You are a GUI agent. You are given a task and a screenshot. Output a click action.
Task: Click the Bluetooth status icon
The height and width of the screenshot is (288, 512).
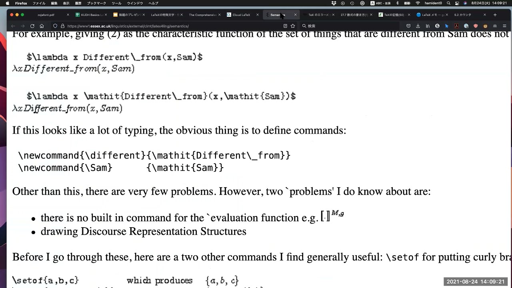coord(398,3)
